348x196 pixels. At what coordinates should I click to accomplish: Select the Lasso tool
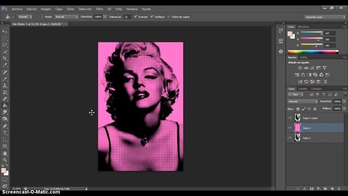tap(5, 45)
